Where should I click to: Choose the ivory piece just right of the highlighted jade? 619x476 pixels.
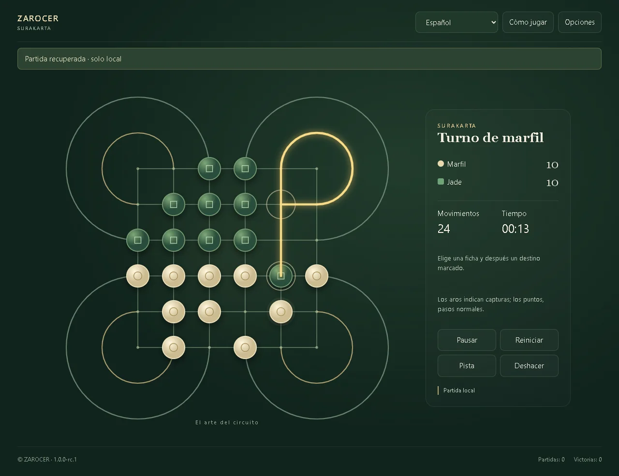click(317, 276)
